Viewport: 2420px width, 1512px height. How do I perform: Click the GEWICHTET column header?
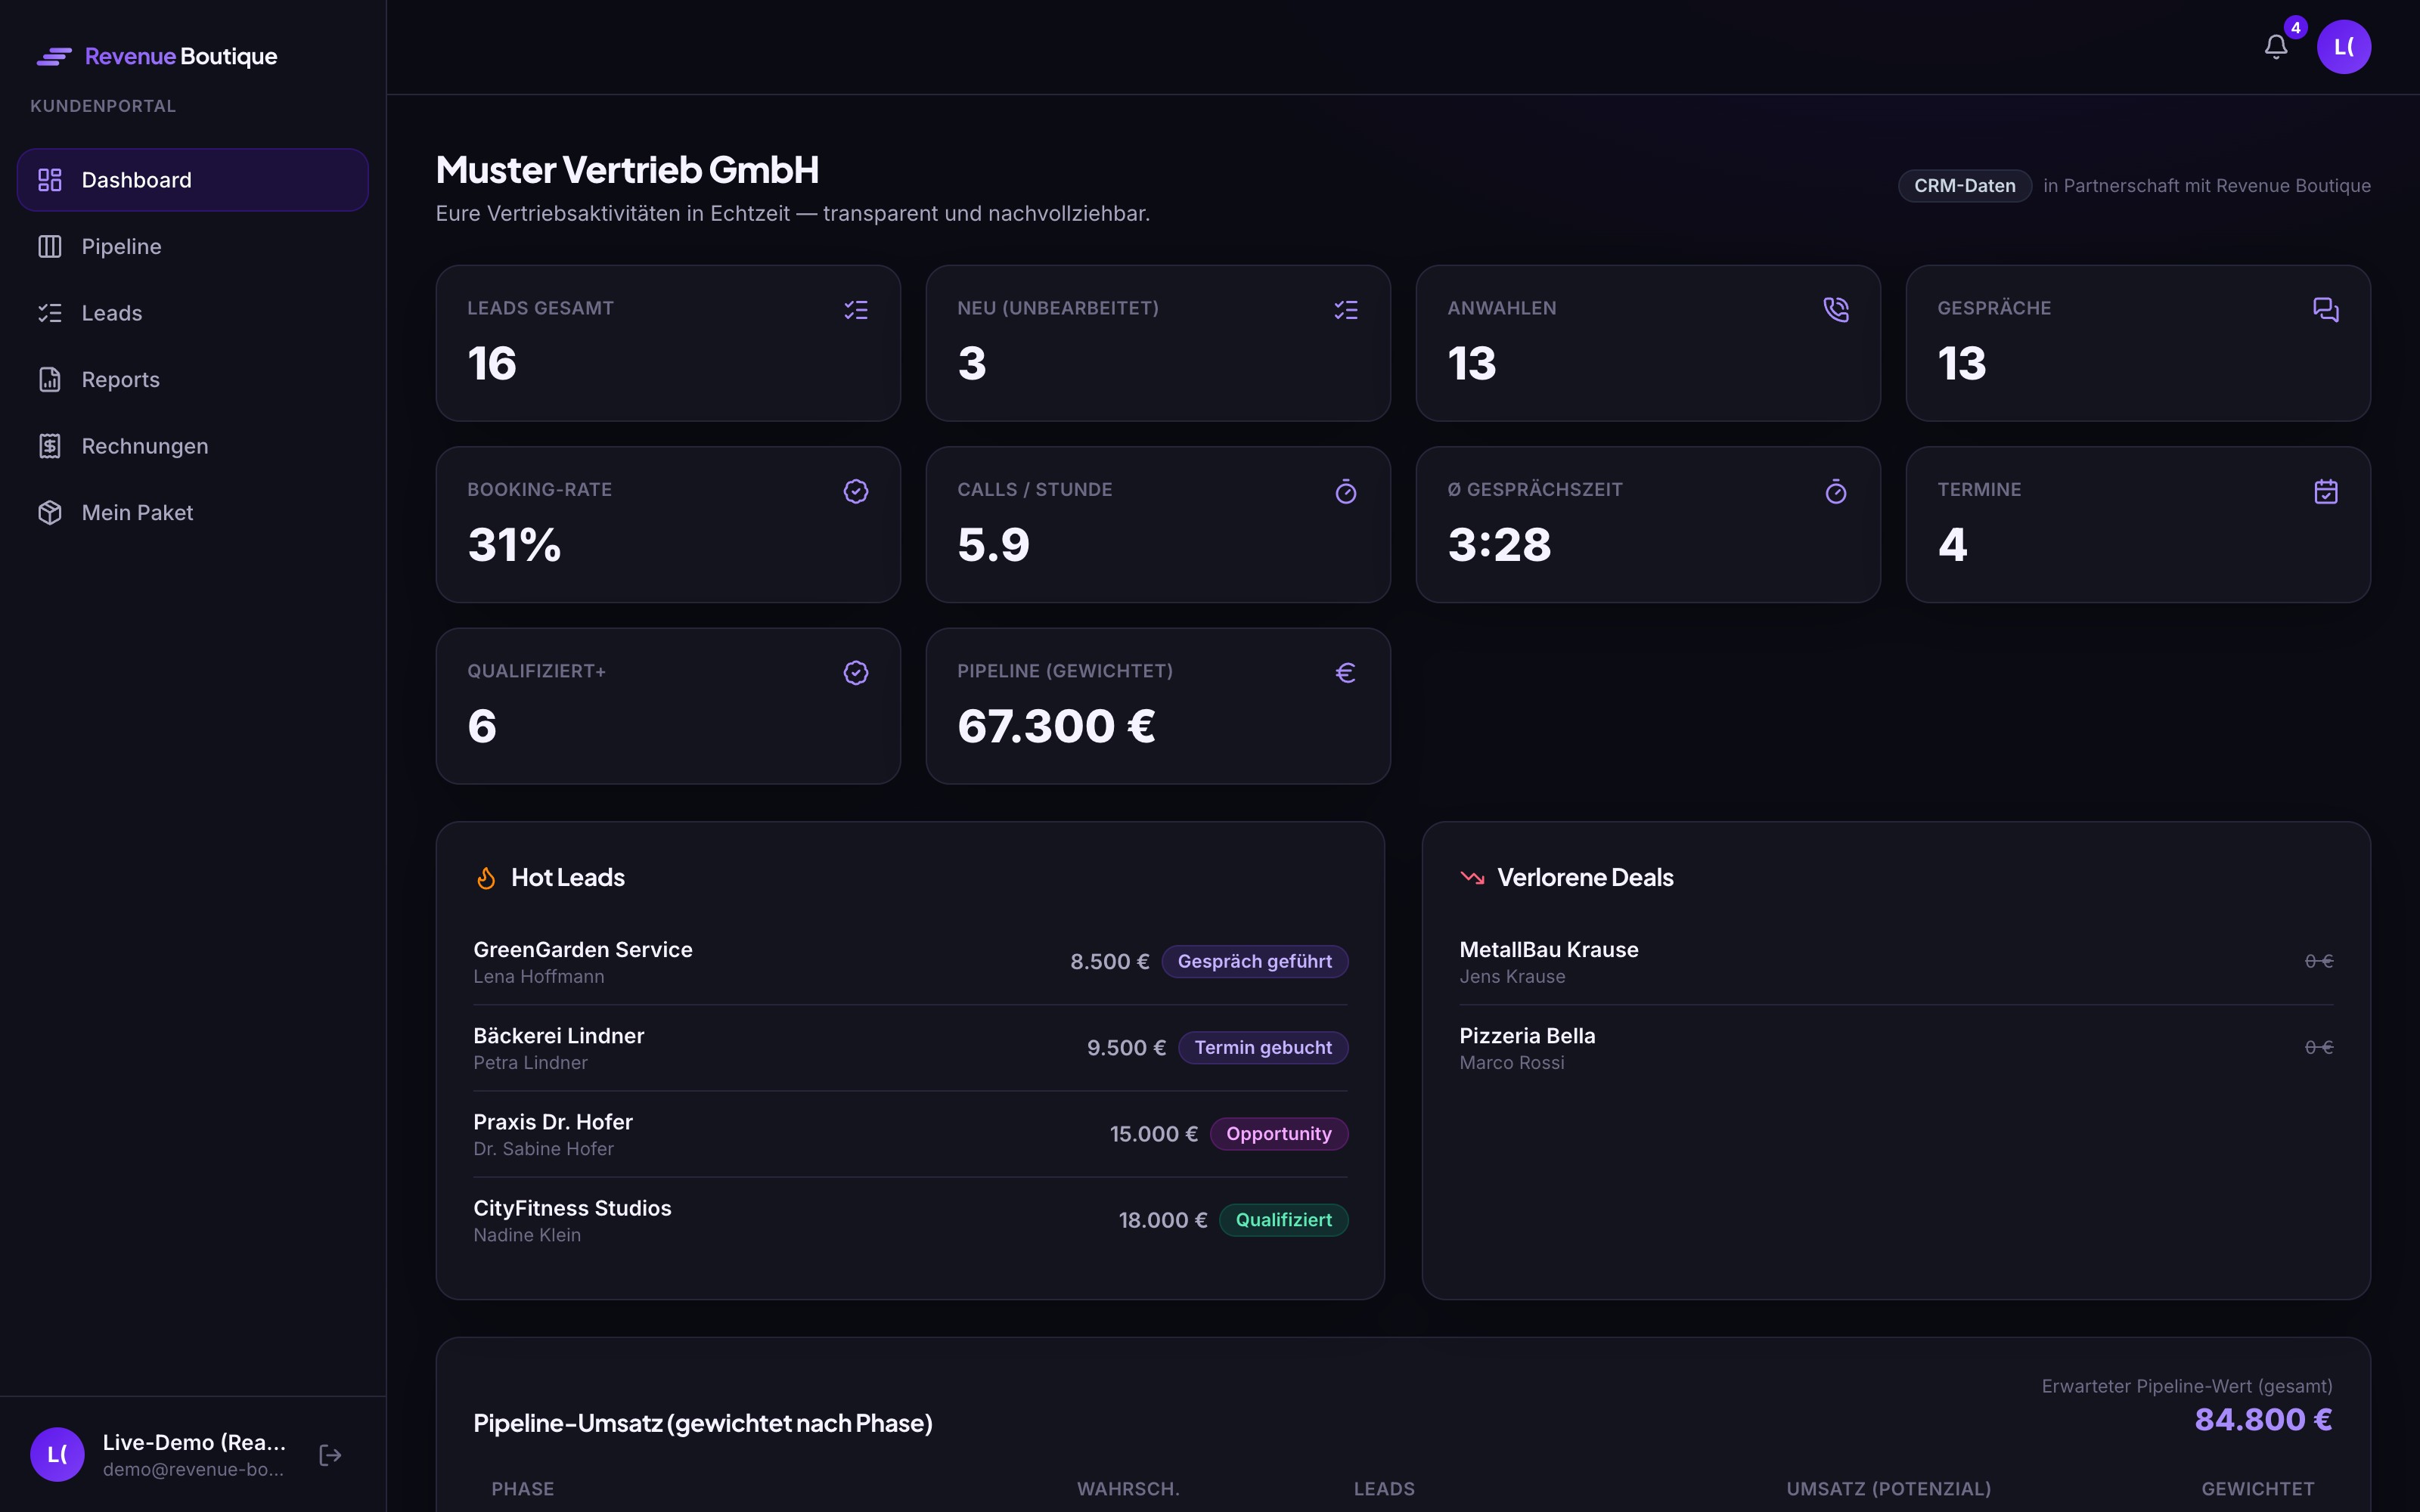(x=2257, y=1489)
